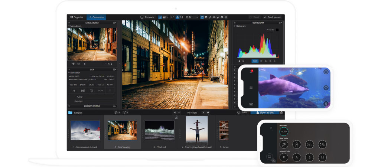The height and width of the screenshot is (167, 378).
Task: Activate the horizon tool icon
Action: coord(214,17)
